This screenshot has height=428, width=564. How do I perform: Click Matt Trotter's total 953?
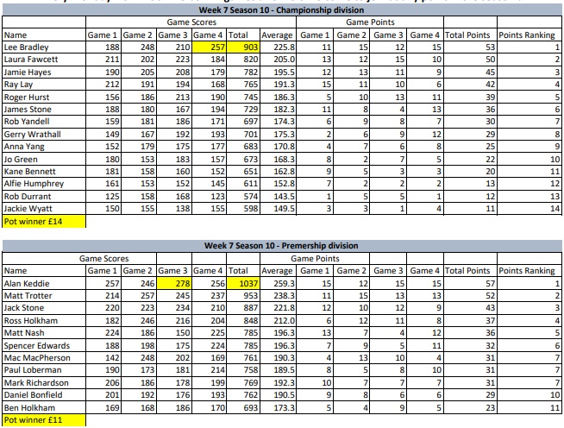(x=243, y=296)
